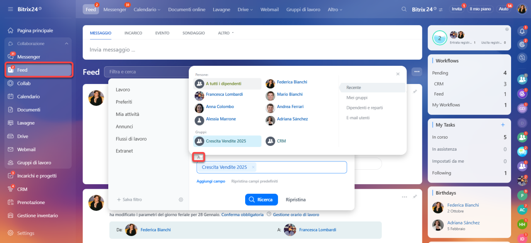Click into the Invia messaggio field

252,50
